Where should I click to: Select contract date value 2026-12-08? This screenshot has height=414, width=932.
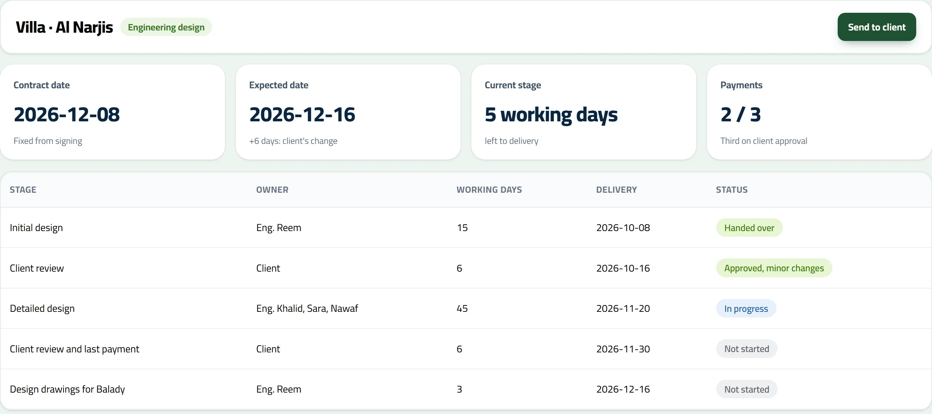click(67, 115)
